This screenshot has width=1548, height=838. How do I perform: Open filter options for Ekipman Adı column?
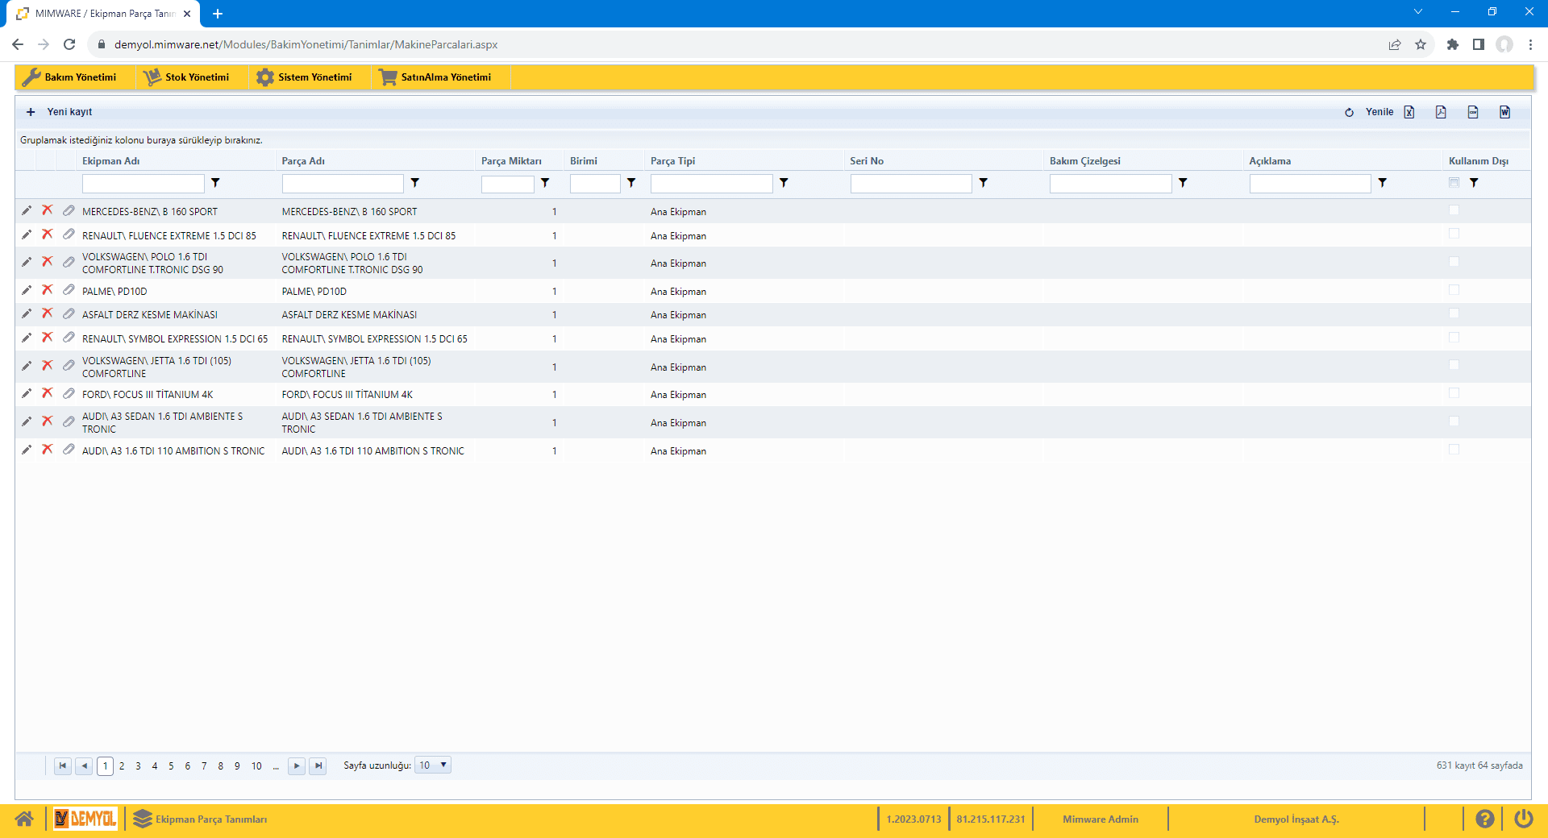pos(215,183)
